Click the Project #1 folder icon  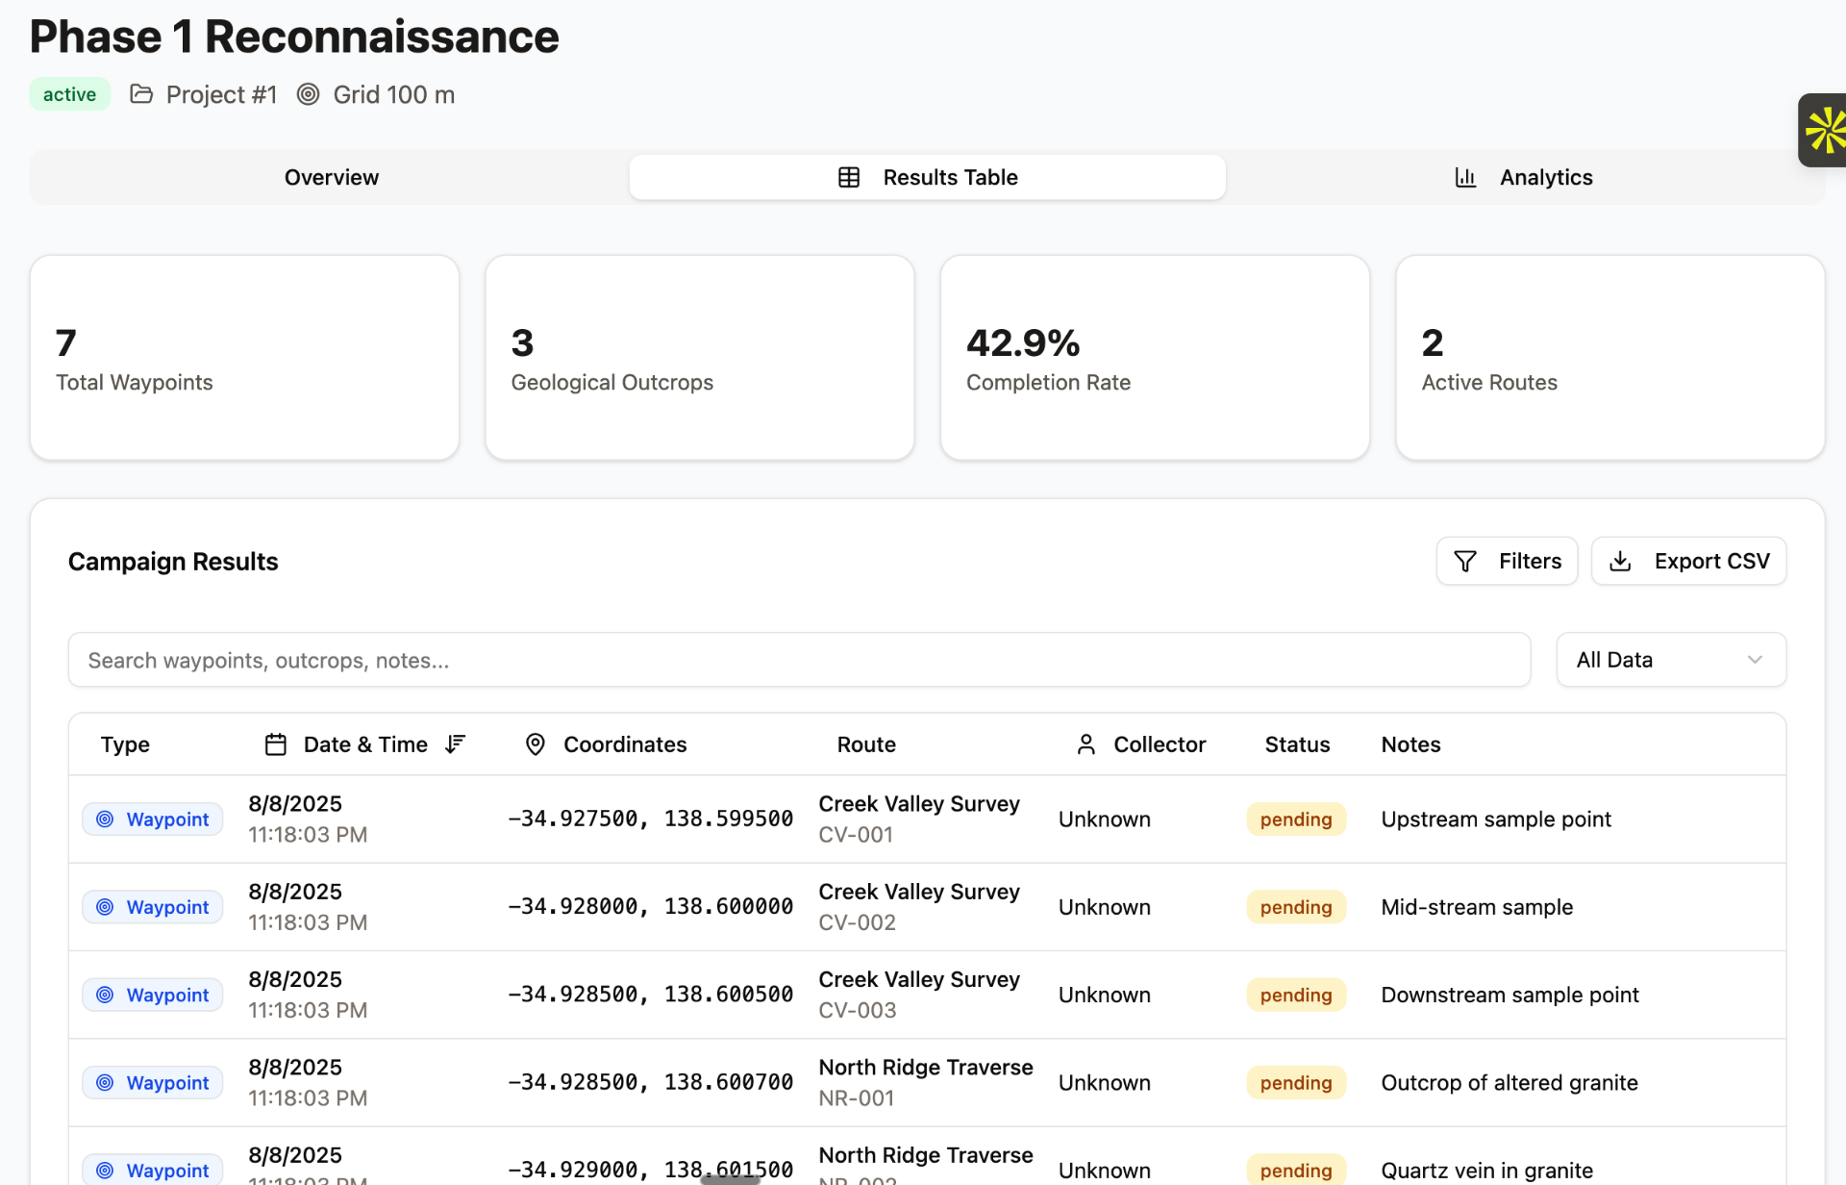[141, 94]
